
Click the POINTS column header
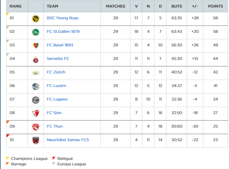[x=215, y=6]
